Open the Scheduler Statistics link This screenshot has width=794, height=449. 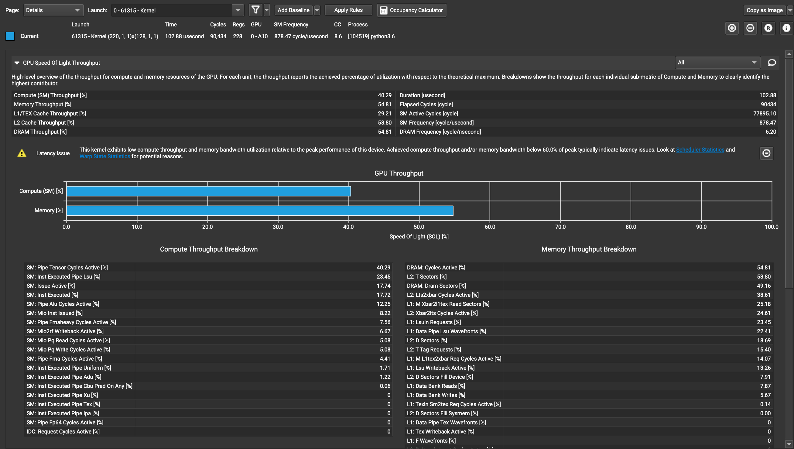pyautogui.click(x=700, y=149)
